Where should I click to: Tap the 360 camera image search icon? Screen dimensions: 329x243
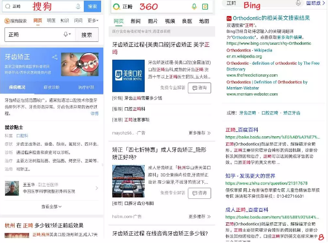tap(205, 7)
